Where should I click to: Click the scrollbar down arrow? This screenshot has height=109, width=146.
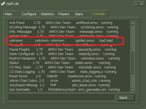[x=132, y=90]
